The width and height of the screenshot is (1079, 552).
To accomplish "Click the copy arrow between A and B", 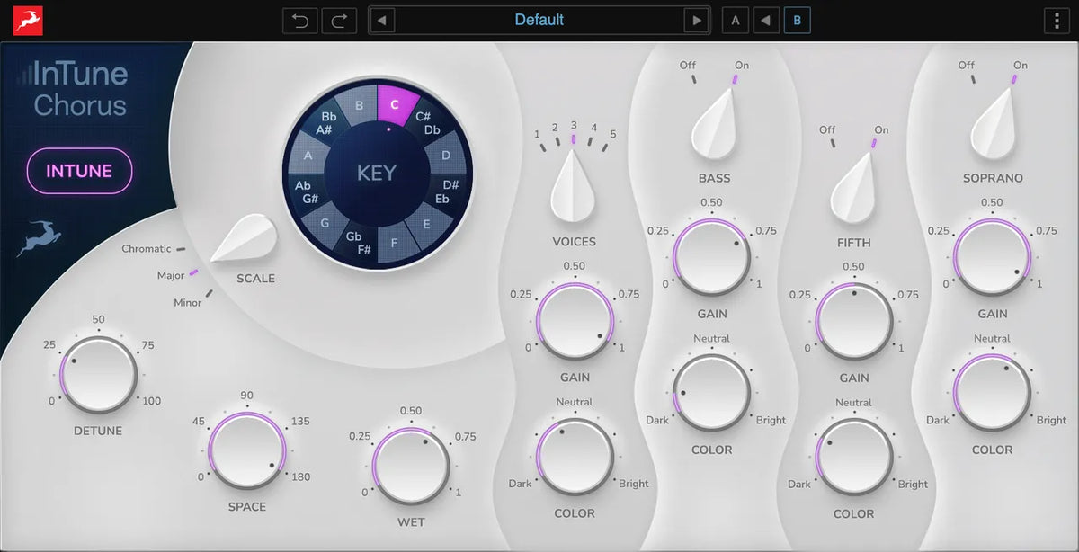I will 765,19.
